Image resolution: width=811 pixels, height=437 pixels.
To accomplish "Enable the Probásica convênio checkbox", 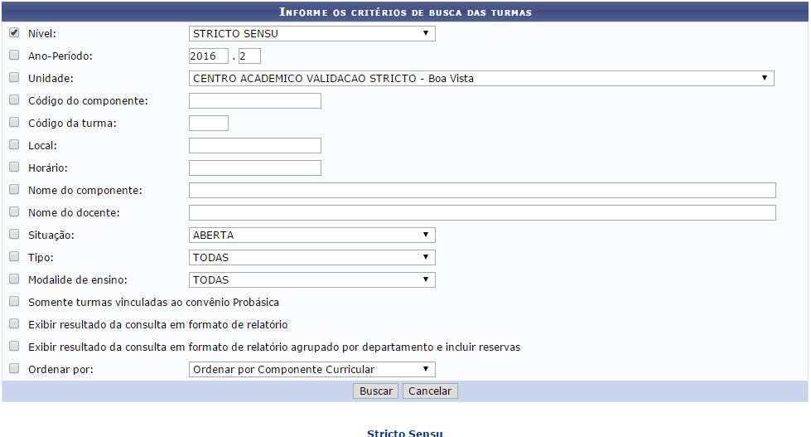I will click(13, 302).
